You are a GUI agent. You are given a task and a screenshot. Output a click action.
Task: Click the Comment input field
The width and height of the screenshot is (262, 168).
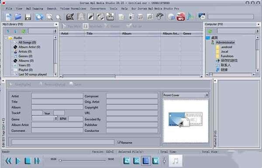coord(57,130)
